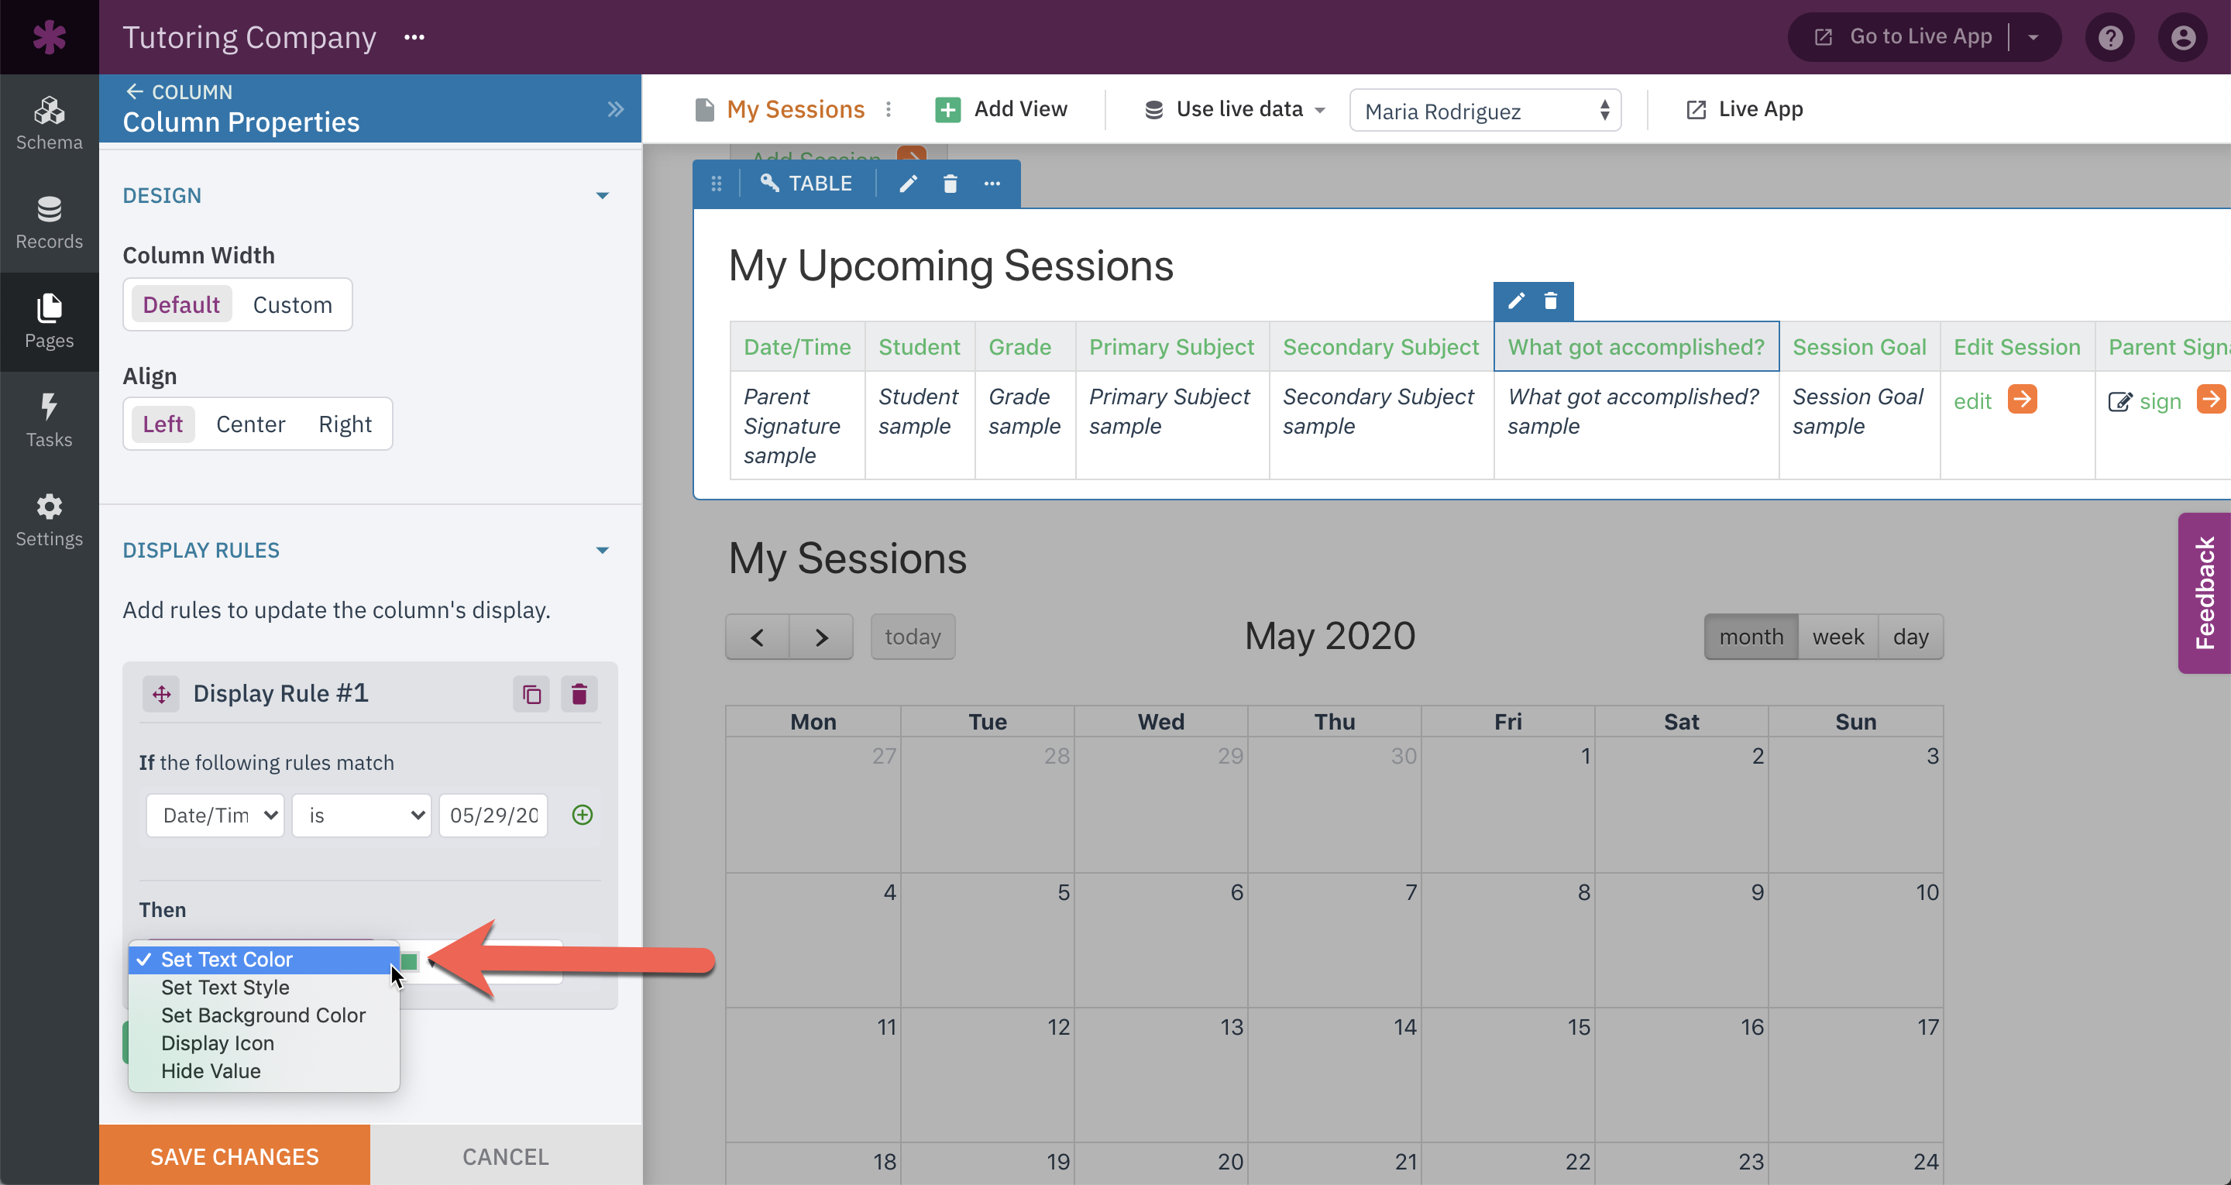Collapse the DISPLAY RULES section
This screenshot has width=2231, height=1185.
tap(602, 551)
